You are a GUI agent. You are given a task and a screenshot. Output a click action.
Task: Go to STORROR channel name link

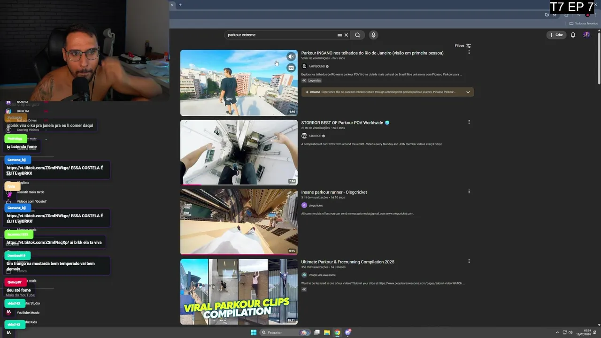315,136
